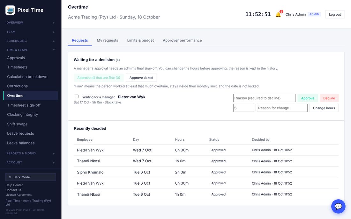
Task: Expand the Reports & Money section
Action: [x=31, y=153]
